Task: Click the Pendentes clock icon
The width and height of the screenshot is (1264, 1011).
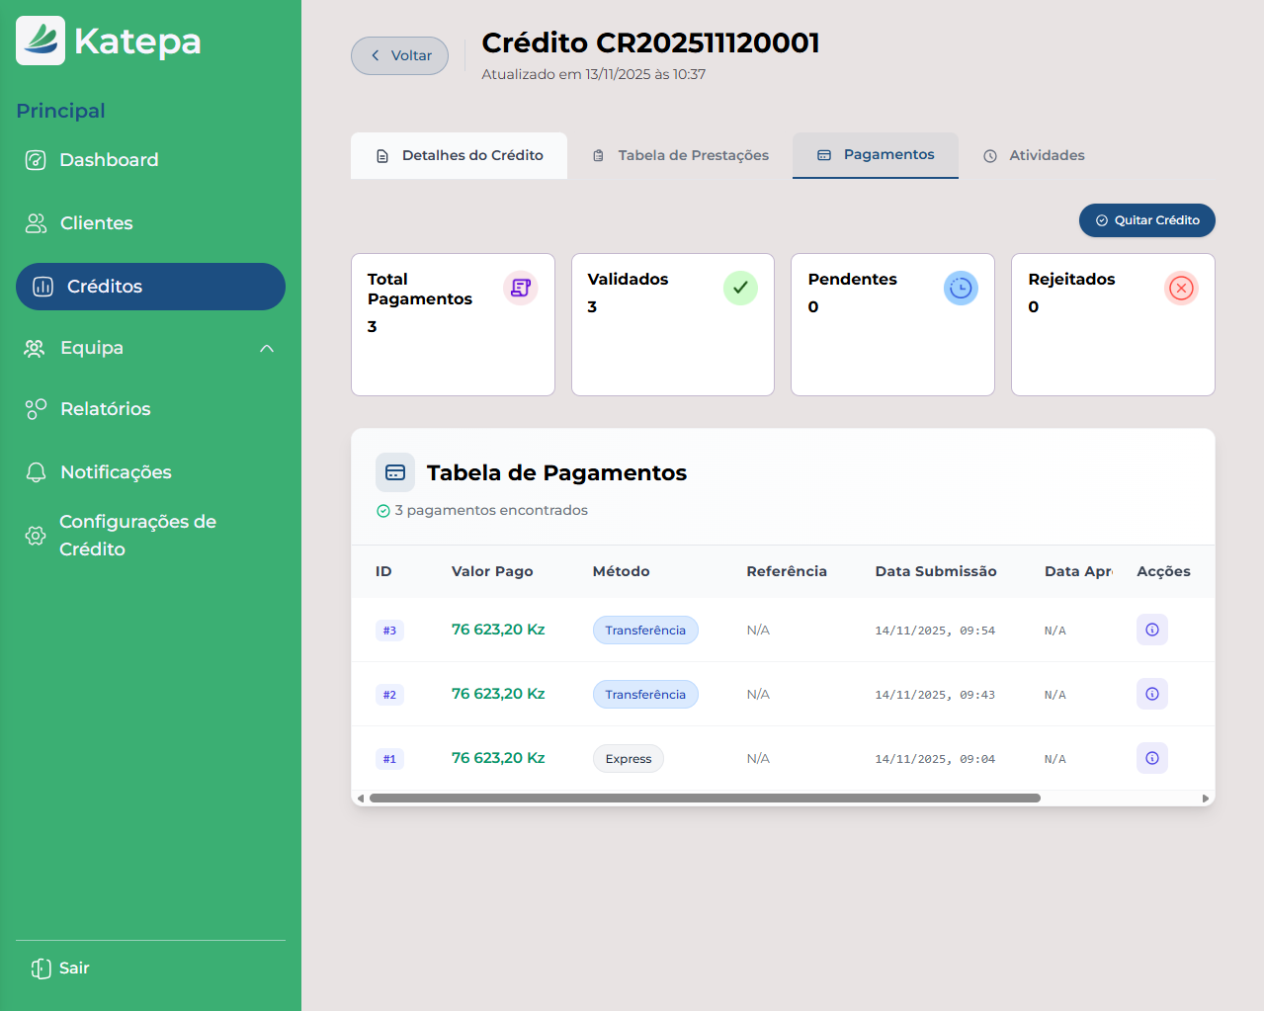Action: [960, 288]
